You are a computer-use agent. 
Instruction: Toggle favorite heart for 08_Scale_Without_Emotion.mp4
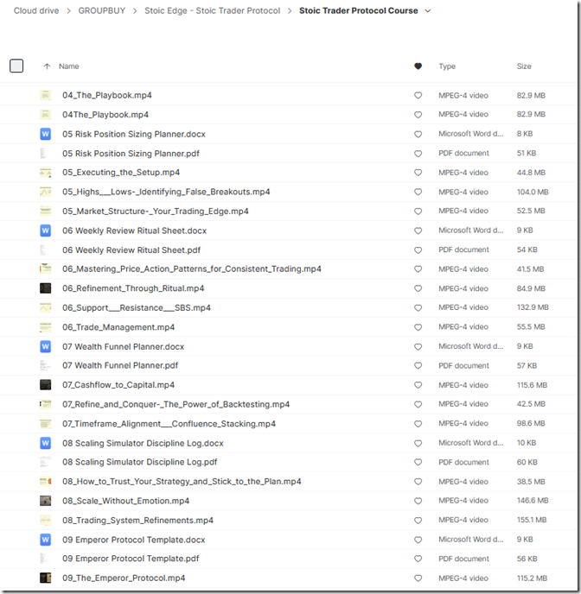(x=418, y=501)
